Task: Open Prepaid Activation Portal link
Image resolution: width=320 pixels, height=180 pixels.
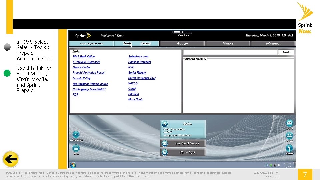Action: coord(88,73)
